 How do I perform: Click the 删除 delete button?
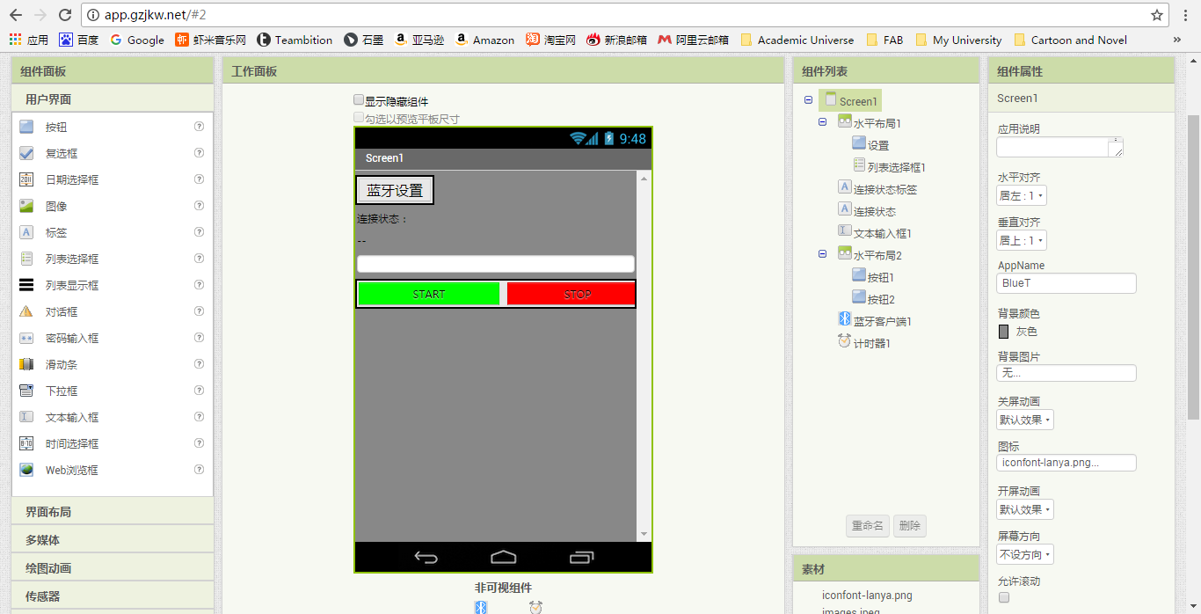(910, 525)
